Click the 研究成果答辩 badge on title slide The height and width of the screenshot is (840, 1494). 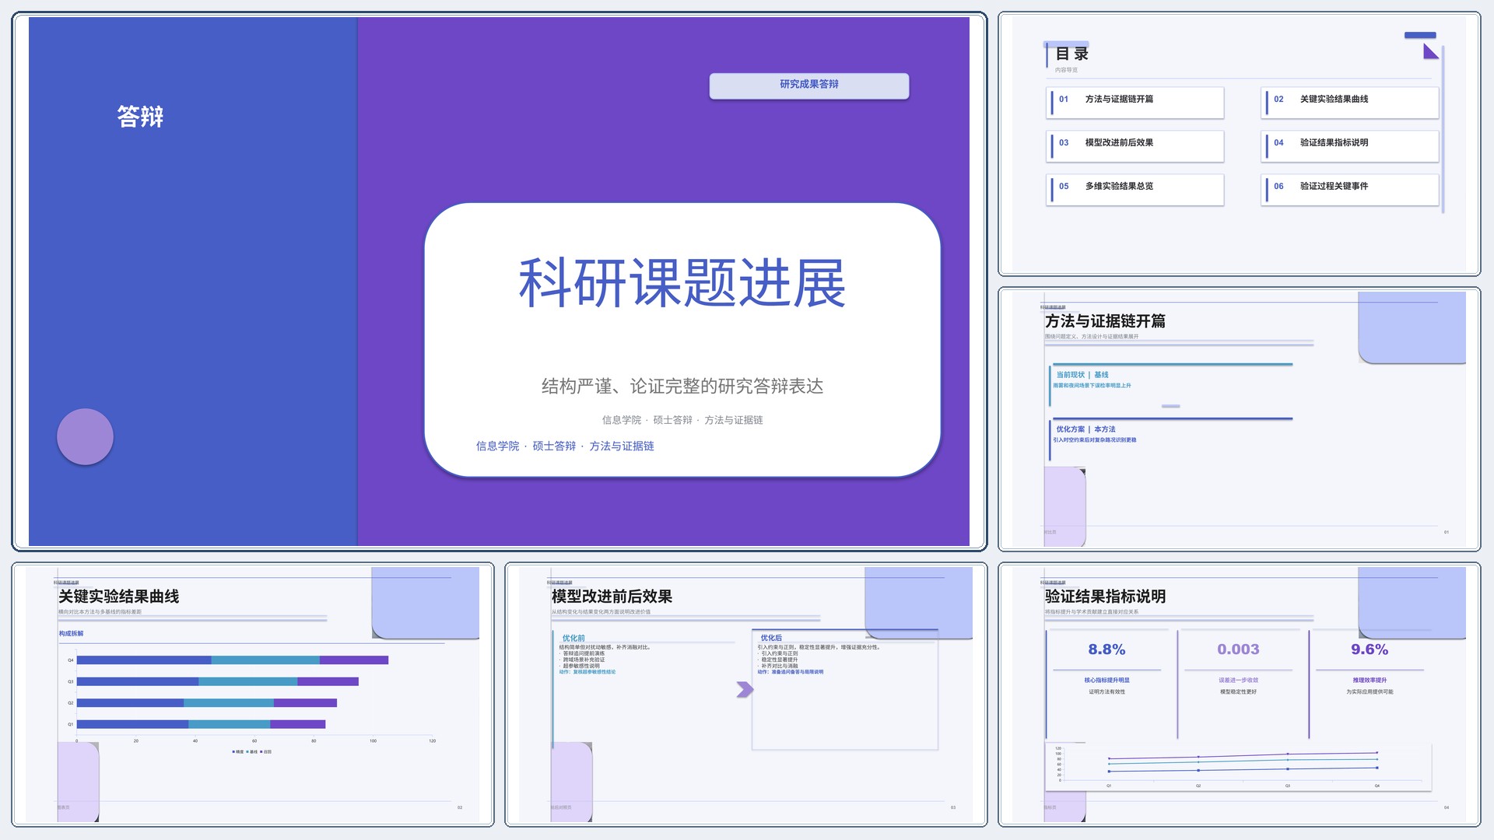[809, 86]
